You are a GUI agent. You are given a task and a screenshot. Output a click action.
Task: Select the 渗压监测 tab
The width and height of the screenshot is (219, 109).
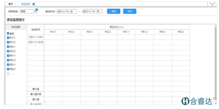point(25,4)
